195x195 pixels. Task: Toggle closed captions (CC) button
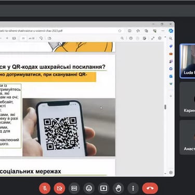[74, 188]
